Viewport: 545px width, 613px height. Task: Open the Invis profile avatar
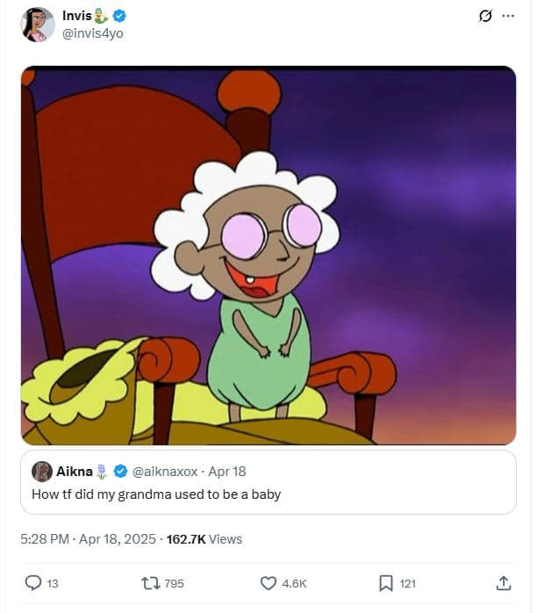(38, 25)
